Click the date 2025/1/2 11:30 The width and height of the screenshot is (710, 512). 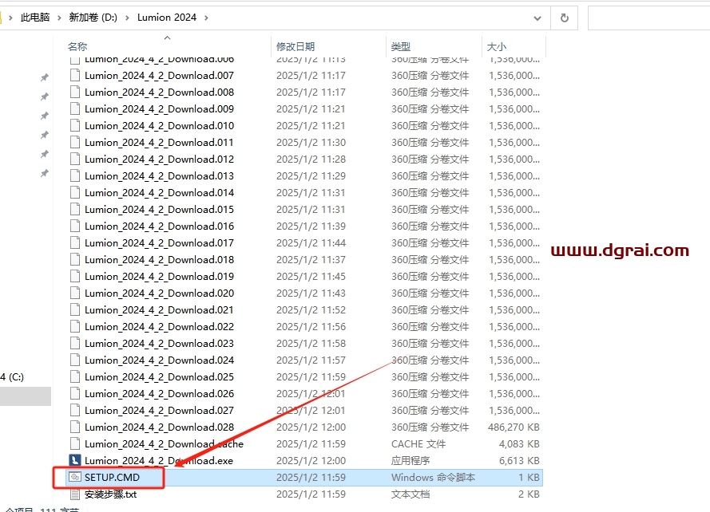click(x=311, y=142)
